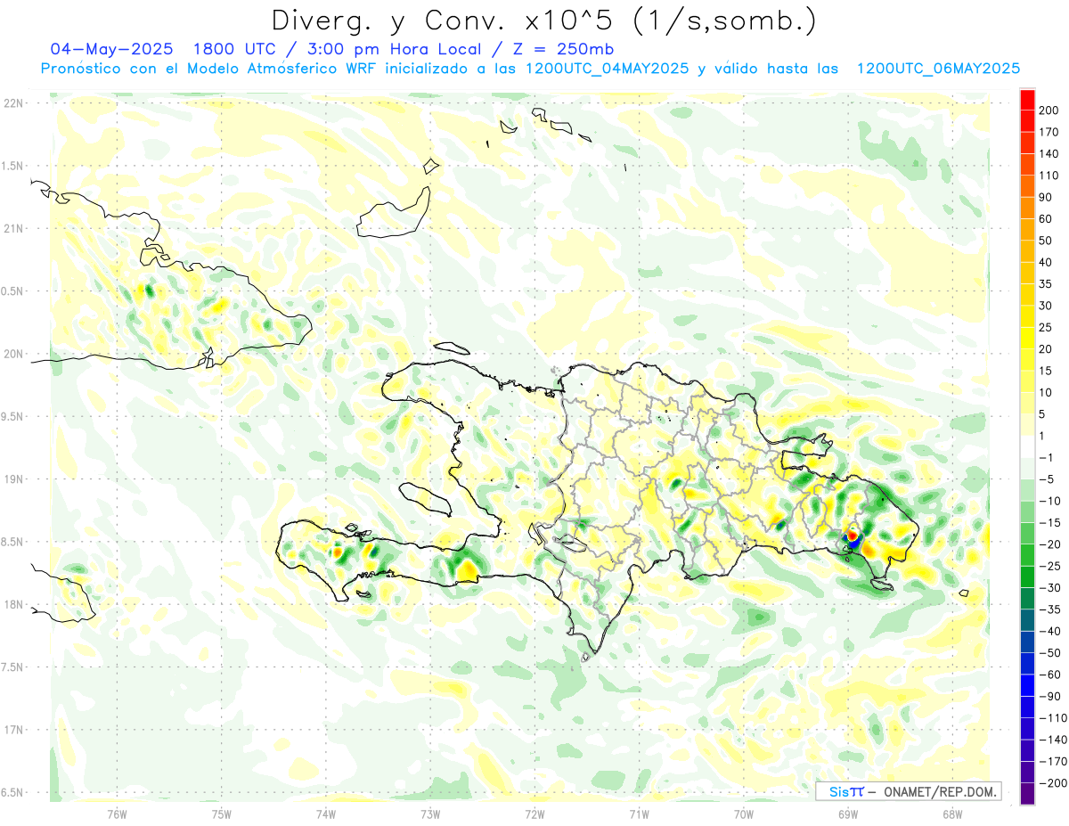Click the colorbar label "-10"
The height and width of the screenshot is (826, 1069).
[x=1050, y=501]
